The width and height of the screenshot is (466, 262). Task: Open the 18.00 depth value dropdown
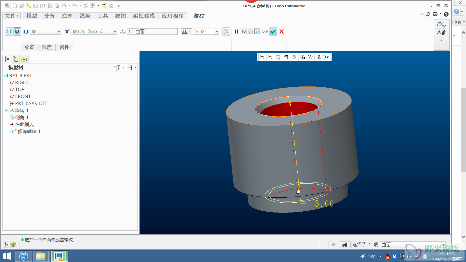217,31
